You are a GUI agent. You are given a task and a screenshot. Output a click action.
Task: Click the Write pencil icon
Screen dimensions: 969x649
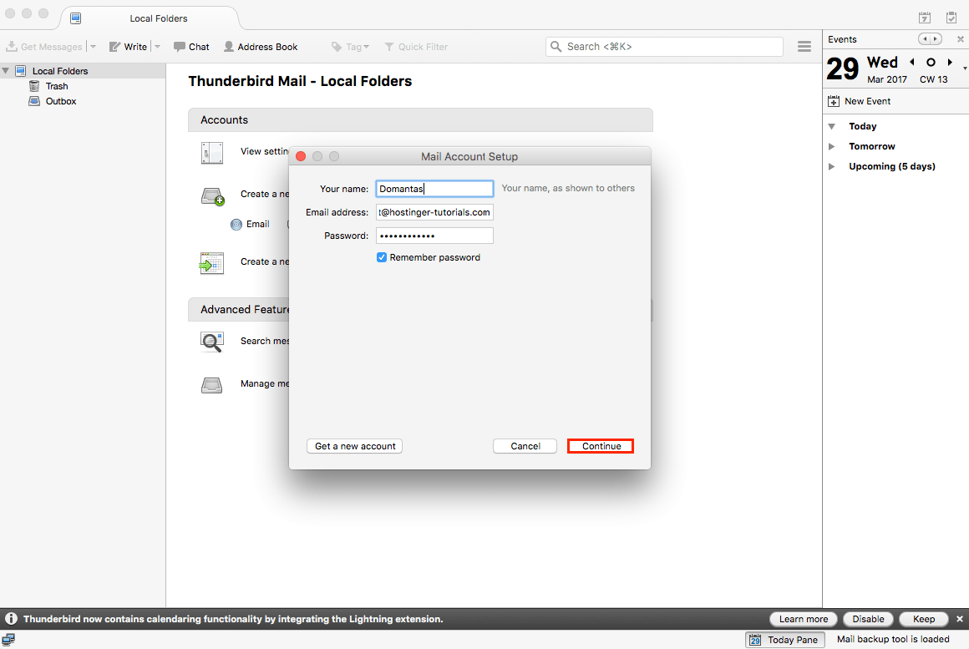tap(114, 47)
